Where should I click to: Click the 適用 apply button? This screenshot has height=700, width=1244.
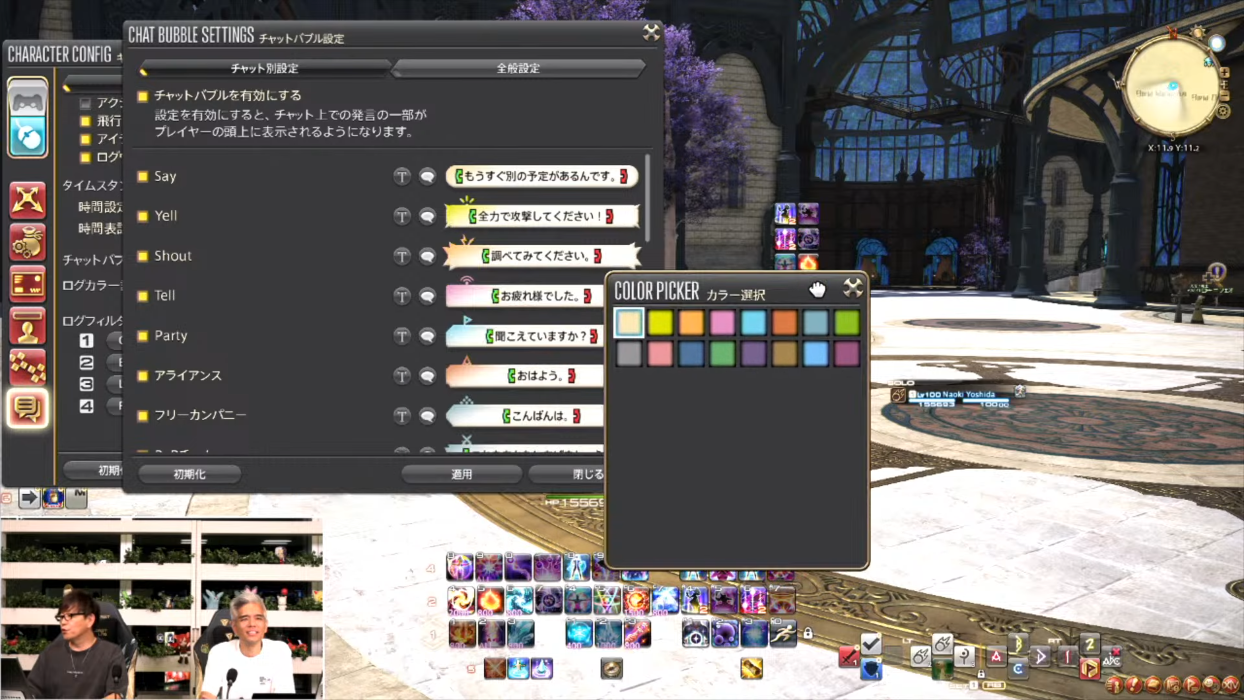[461, 474]
